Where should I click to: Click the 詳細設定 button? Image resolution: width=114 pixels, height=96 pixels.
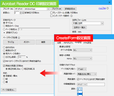tap(70, 9)
